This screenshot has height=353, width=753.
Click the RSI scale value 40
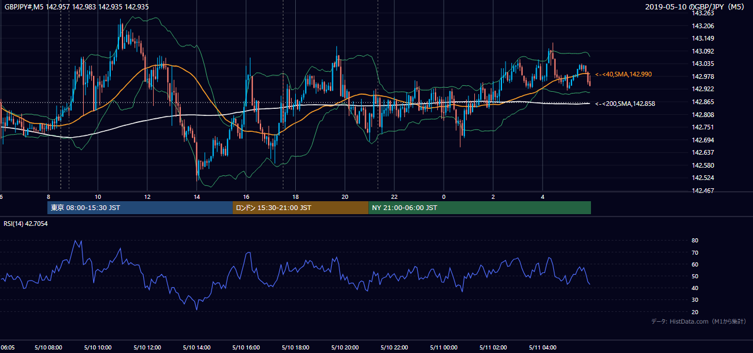(695, 288)
